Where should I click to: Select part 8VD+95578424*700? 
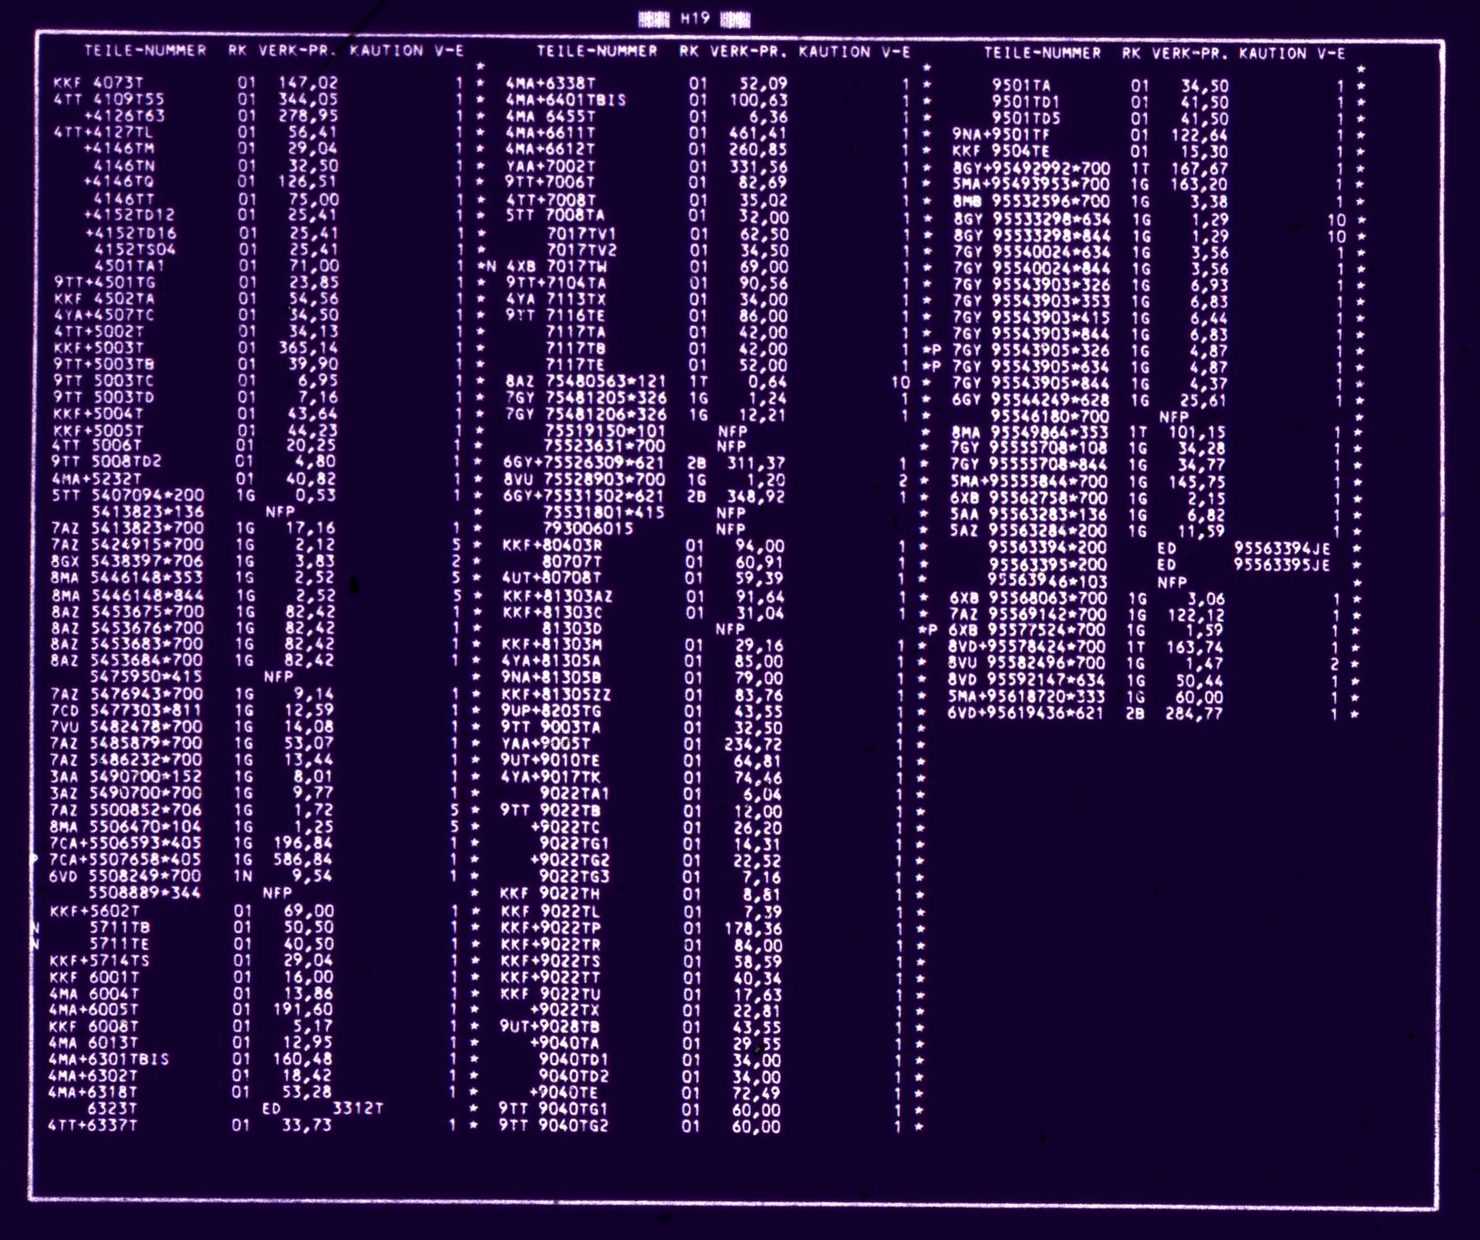[1027, 647]
